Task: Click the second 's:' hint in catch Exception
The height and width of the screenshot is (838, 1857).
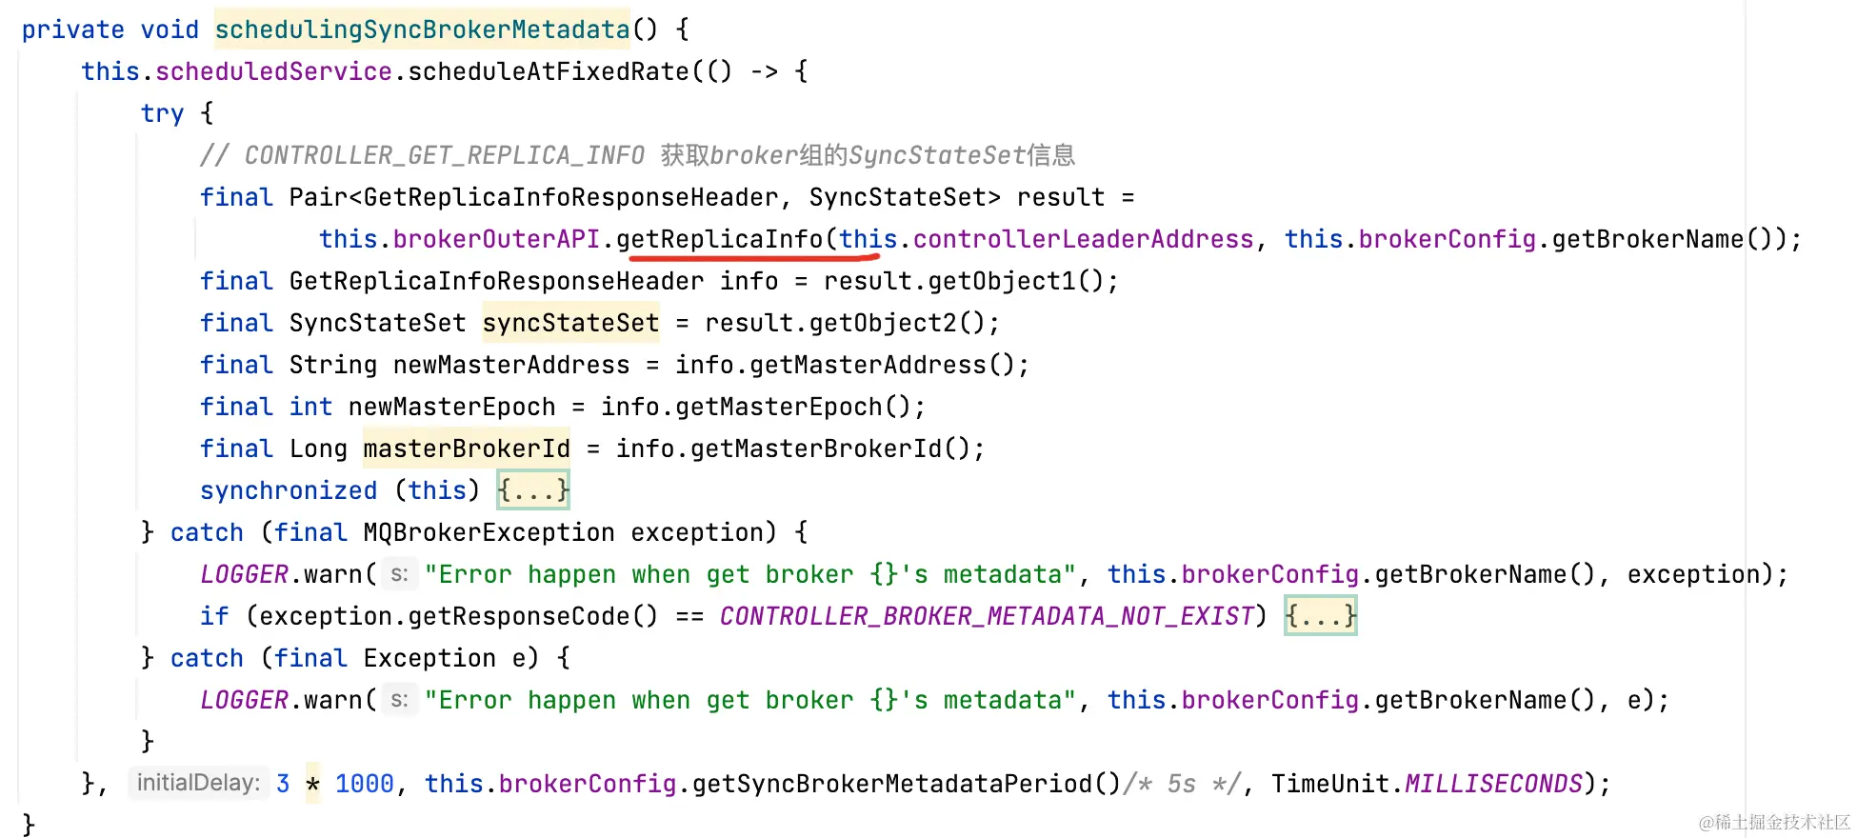Action: coord(400,700)
